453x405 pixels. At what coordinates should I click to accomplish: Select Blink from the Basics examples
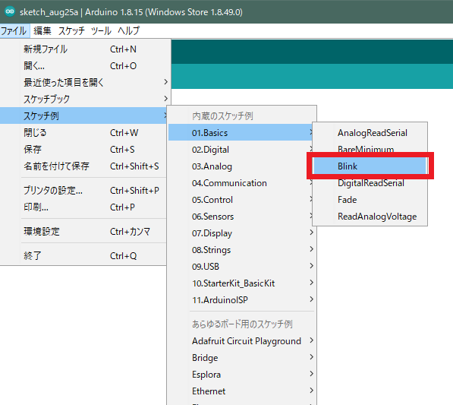click(x=370, y=166)
